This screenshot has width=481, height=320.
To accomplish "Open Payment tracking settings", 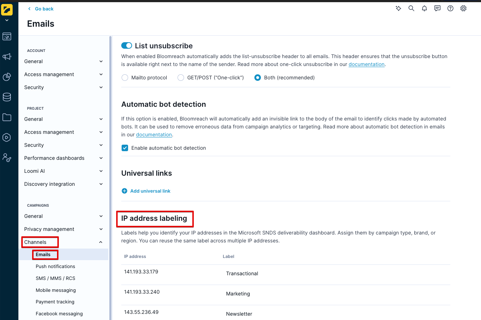I will click(55, 302).
